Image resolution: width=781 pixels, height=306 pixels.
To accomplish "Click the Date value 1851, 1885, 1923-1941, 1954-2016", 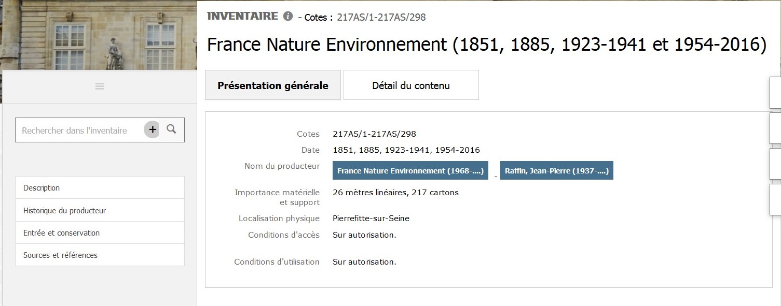I will [x=406, y=150].
